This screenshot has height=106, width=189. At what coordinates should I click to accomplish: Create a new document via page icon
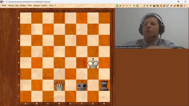[144, 6]
